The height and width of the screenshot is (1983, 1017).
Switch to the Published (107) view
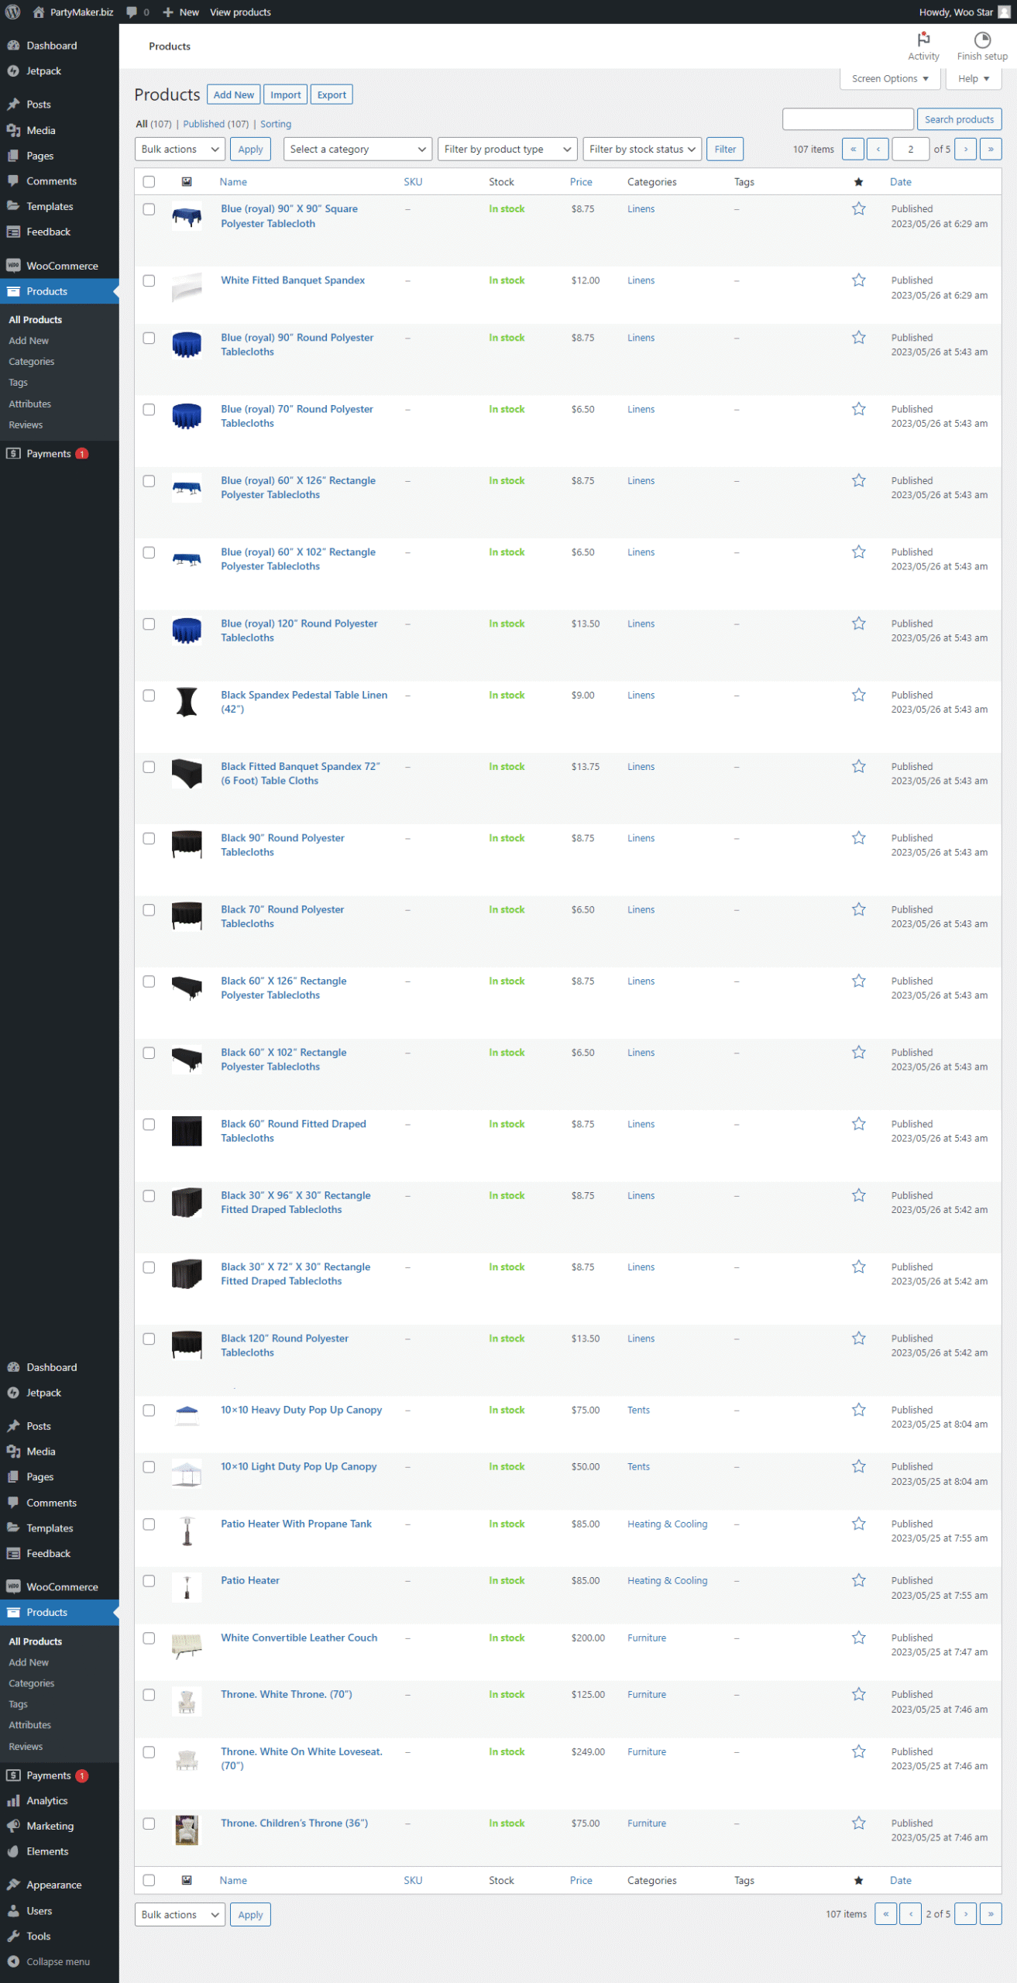click(215, 124)
